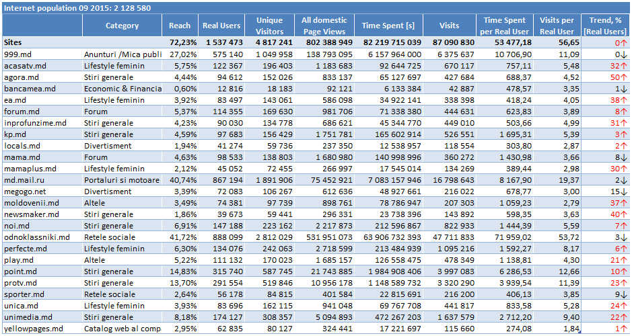Select the 71 959,02 time per user cell
This screenshot has width=632, height=336.
[x=505, y=237]
